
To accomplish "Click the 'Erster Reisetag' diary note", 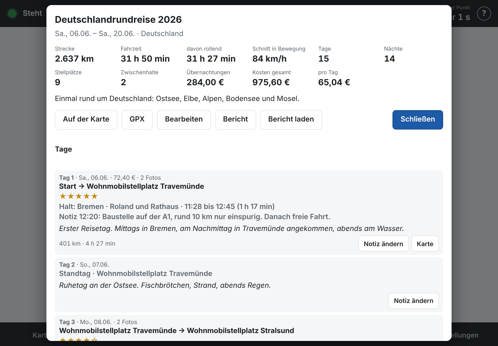I will tap(232, 228).
